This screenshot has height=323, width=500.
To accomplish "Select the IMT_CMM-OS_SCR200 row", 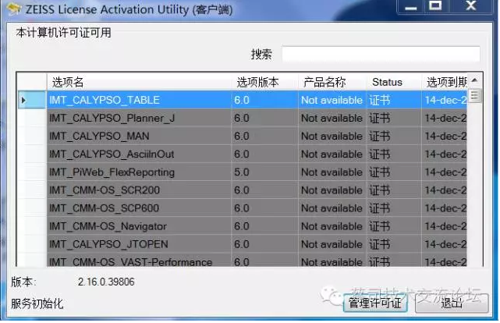I will (243, 190).
